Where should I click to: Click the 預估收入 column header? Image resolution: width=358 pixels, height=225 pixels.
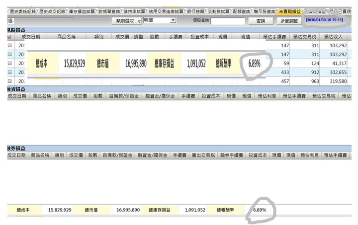(x=333, y=37)
